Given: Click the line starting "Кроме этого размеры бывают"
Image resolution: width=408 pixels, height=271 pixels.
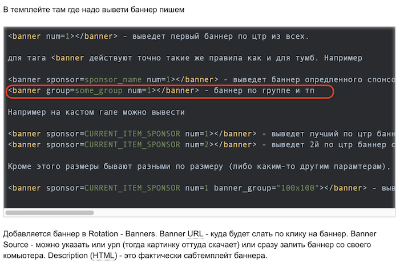Looking at the screenshot, I should click(x=199, y=166).
